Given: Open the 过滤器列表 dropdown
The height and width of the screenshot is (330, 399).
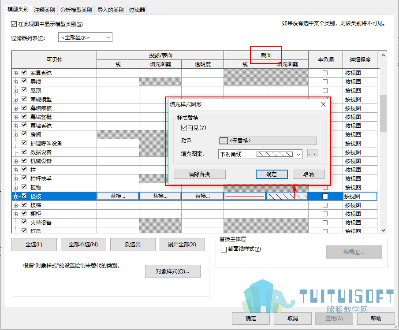Looking at the screenshot, I should coord(85,37).
